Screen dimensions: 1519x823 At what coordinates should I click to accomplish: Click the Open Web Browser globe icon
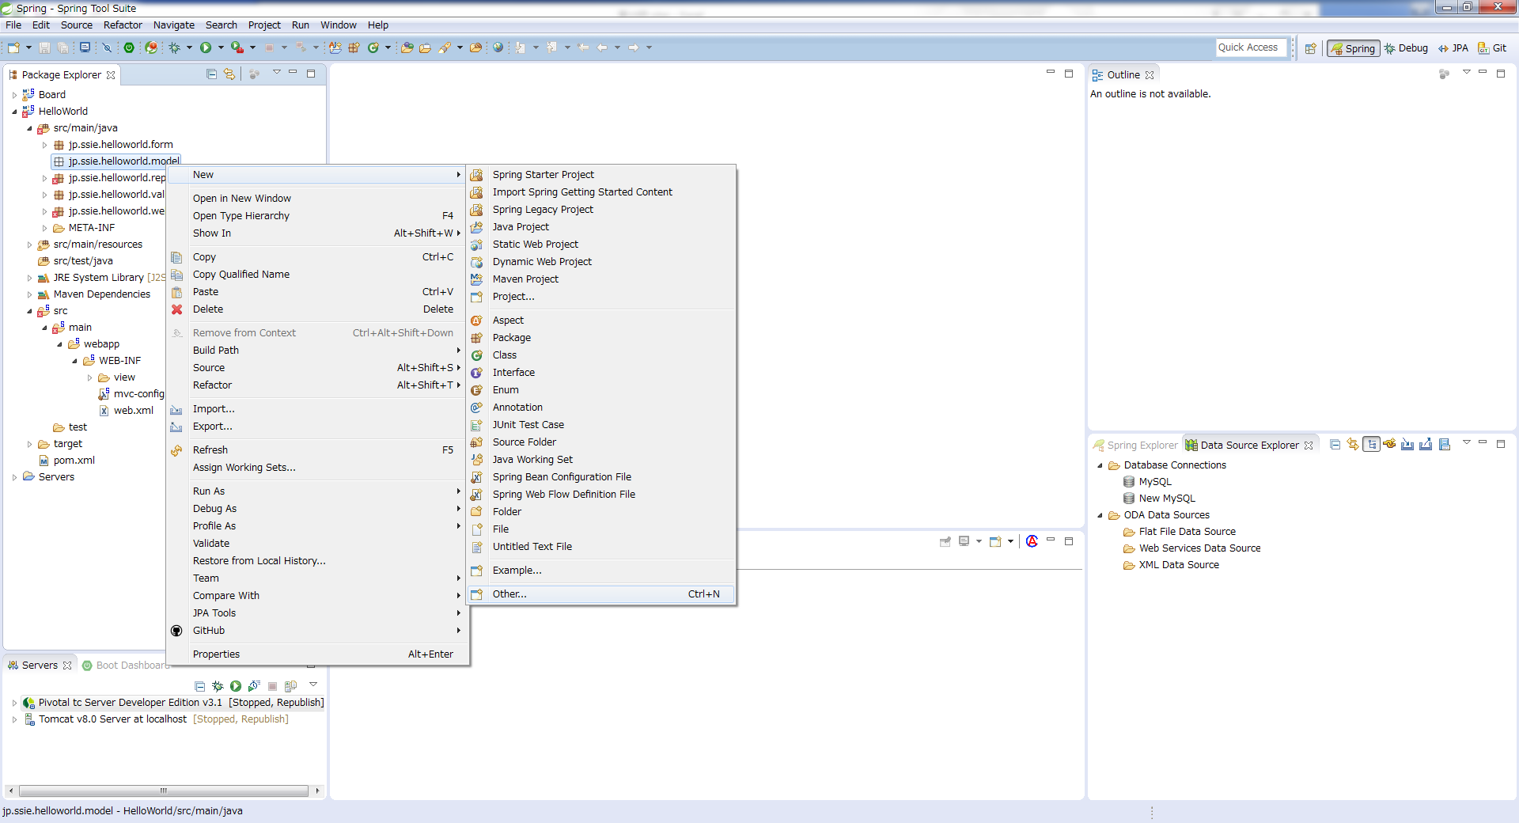coord(498,47)
